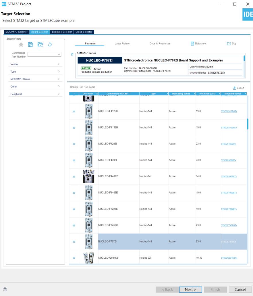253x296 pixels.
Task: Show the Features tab
Action: coord(90,43)
